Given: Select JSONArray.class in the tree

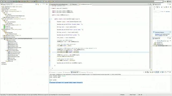Looking at the screenshot, I should 13,43.
